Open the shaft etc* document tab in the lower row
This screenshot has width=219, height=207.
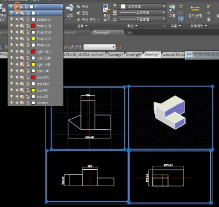84,55
